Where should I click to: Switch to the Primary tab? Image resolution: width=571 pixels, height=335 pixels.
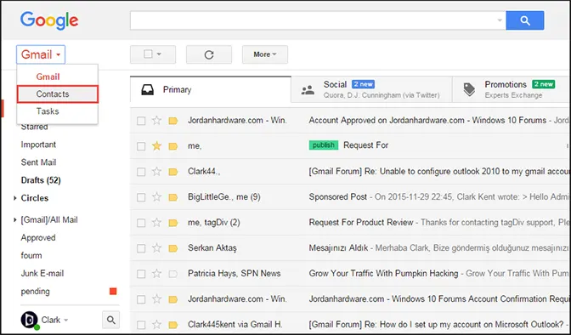point(211,89)
